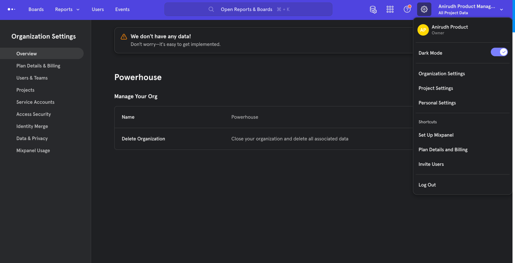Open Identity Merge in the sidebar

[x=42, y=126]
